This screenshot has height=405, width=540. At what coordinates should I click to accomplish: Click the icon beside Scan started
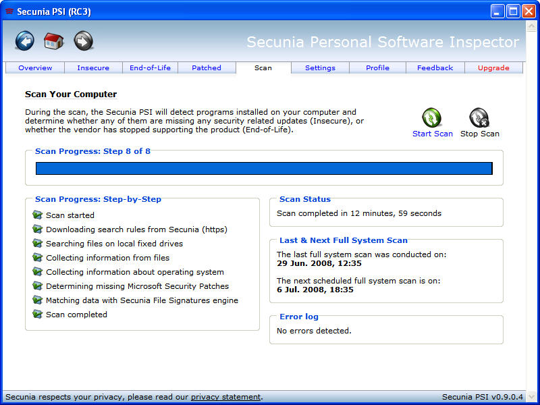point(37,215)
